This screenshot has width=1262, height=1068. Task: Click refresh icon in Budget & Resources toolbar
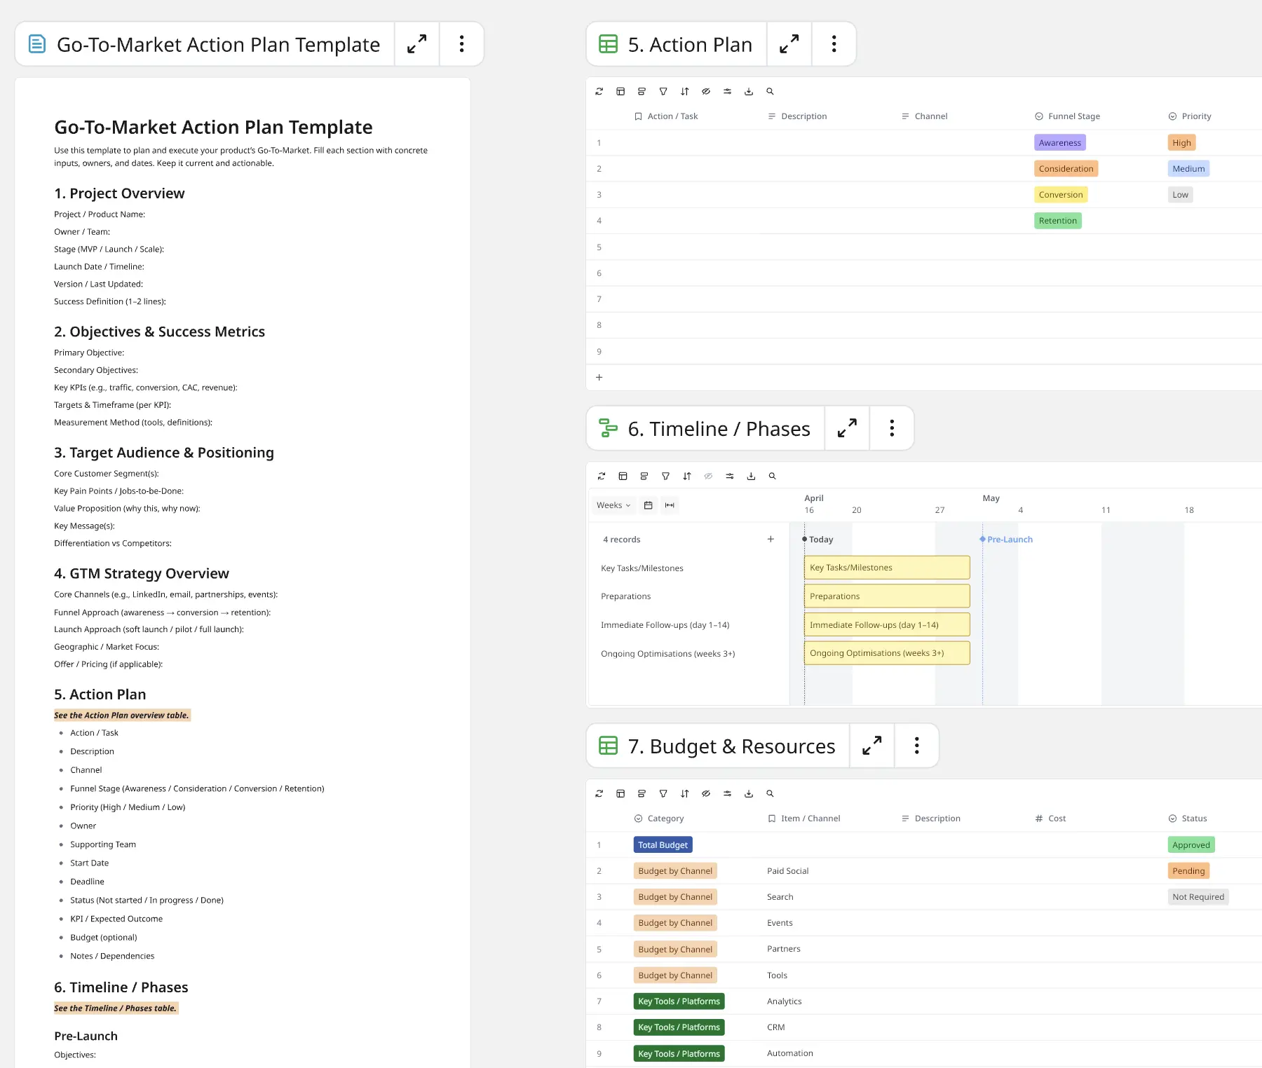coord(599,794)
